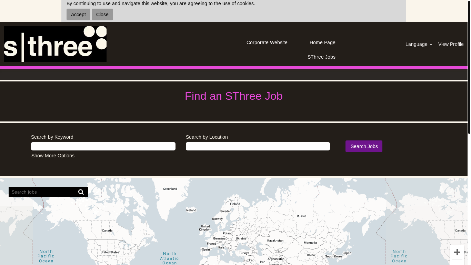Accept the cookie notice
This screenshot has width=471, height=265.
78,14
